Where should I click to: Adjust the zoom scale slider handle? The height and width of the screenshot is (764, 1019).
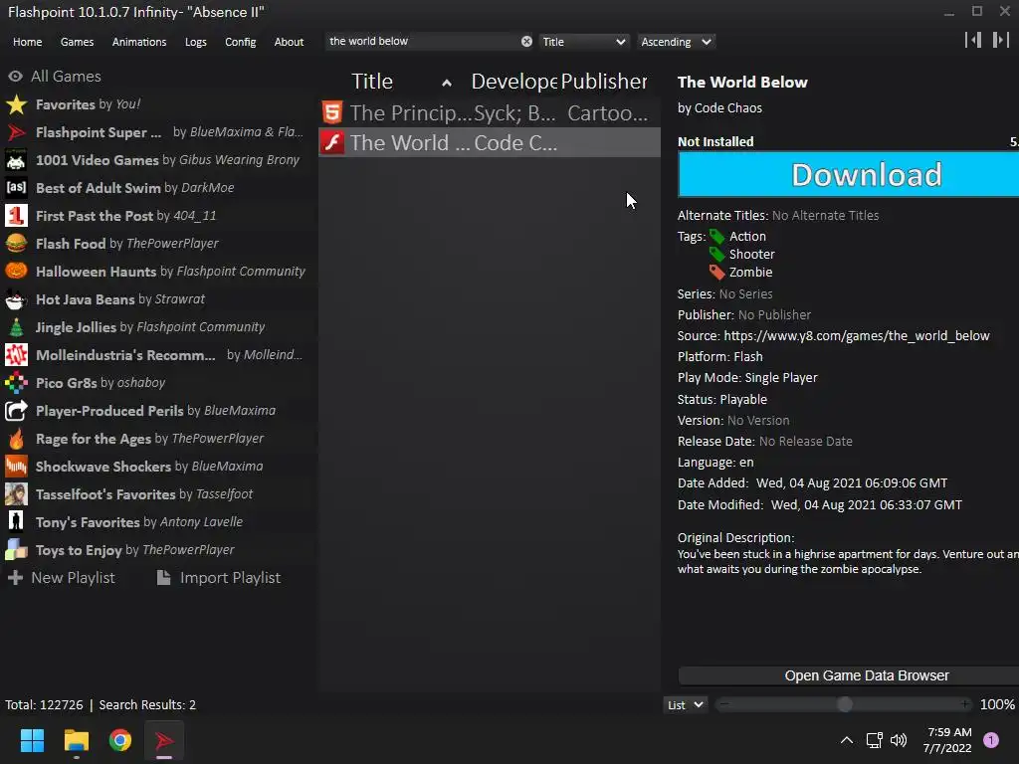point(844,704)
